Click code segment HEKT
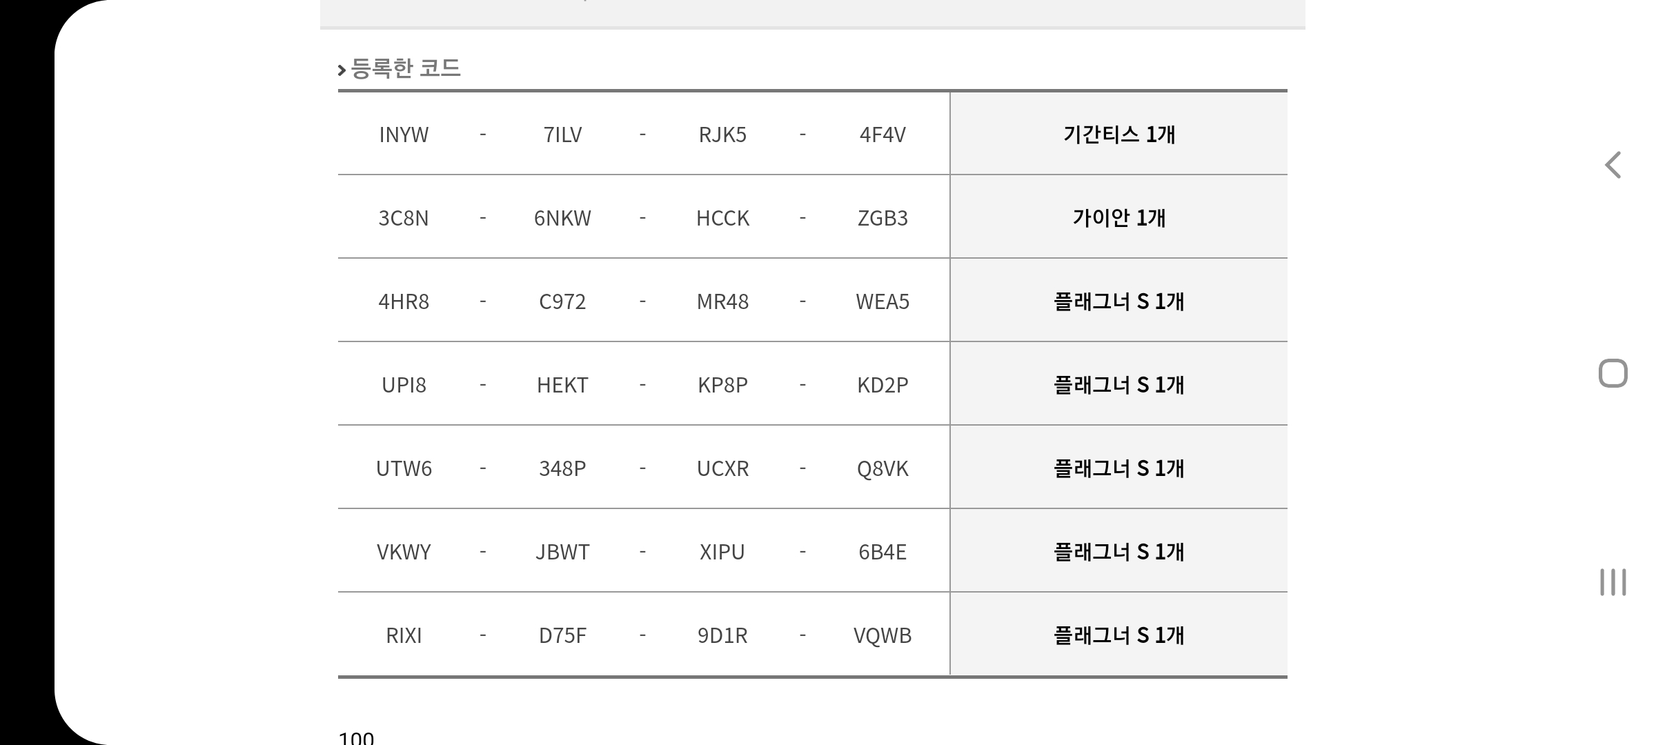The image size is (1656, 745). (562, 385)
